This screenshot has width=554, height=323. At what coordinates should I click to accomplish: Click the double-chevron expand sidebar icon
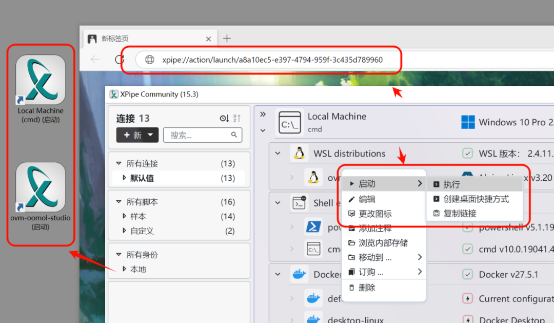263,115
